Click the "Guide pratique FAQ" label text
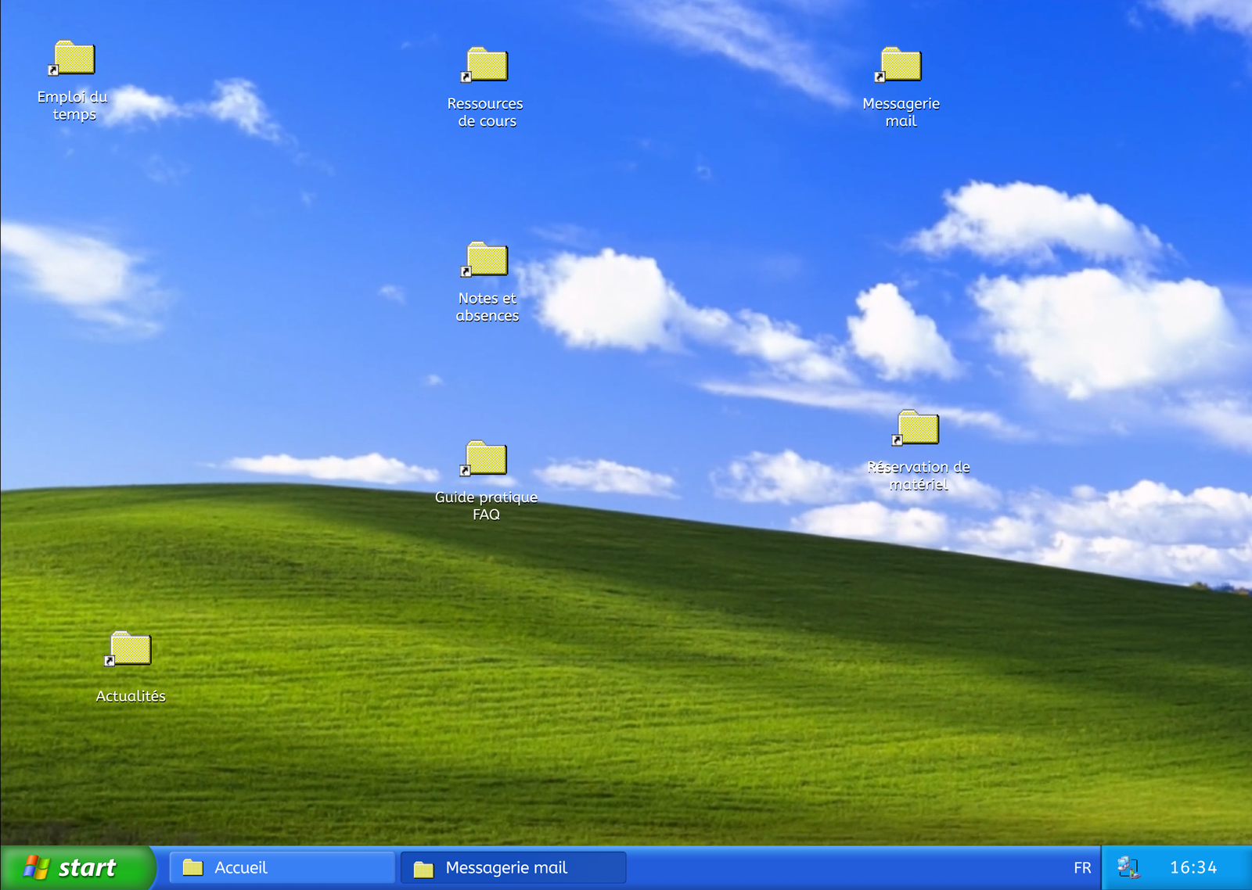 486,506
